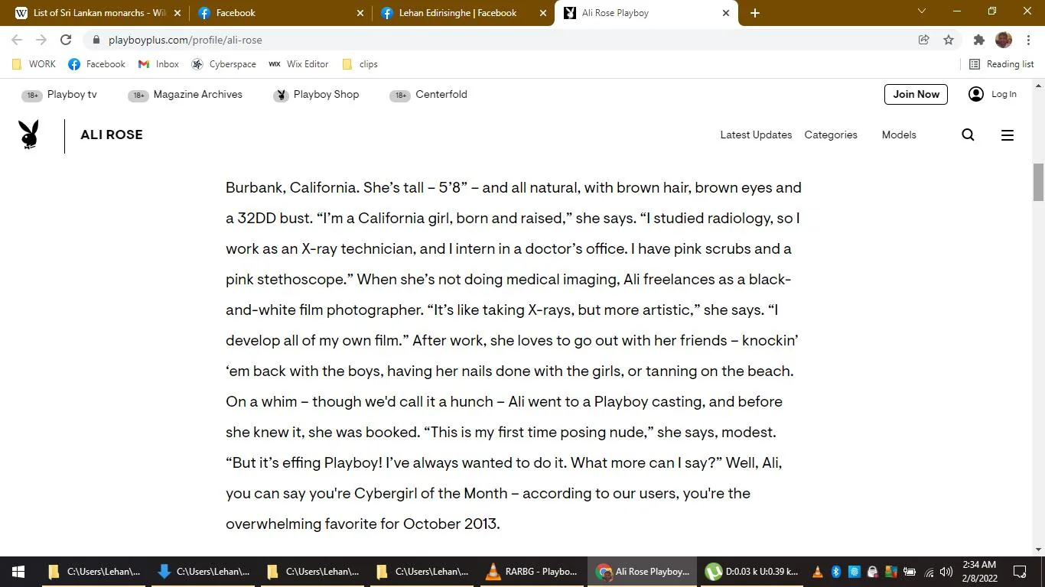
Task: Open the Reading list panel
Action: click(1001, 64)
